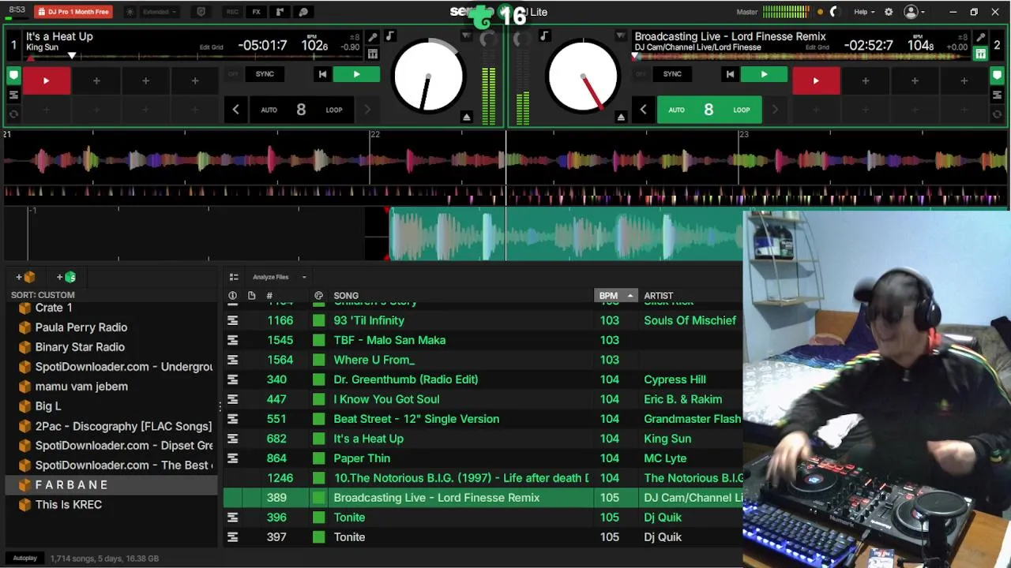Screen dimensions: 1011x568
Task: Toggle the tooltips speech bubble icon
Action: (x=303, y=12)
